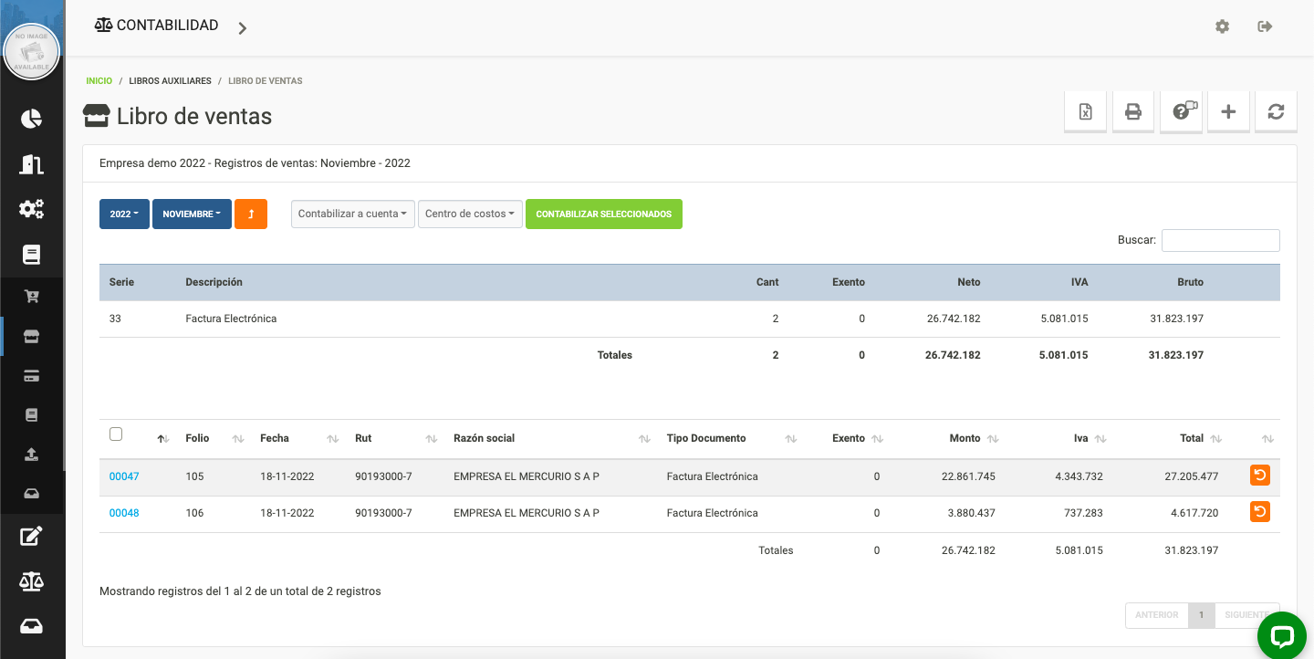1314x659 pixels.
Task: Click the door/building sidebar icon
Action: click(32, 164)
